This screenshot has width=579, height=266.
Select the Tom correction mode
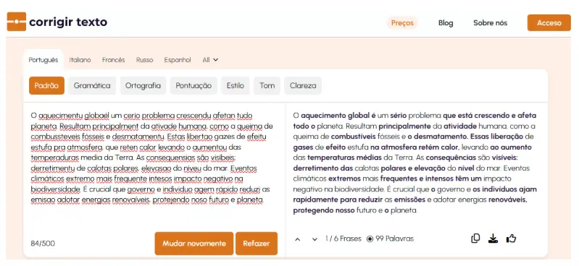(x=267, y=85)
